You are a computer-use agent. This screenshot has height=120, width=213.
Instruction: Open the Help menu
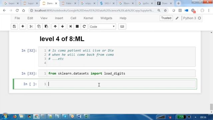pos(123,18)
